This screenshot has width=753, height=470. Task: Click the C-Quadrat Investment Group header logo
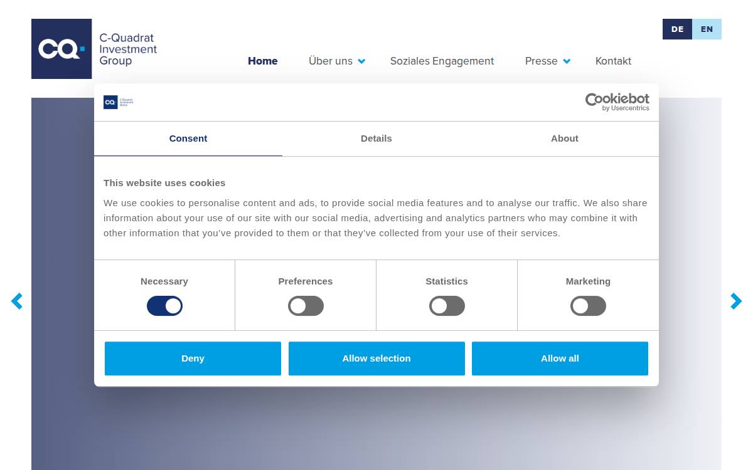click(x=94, y=49)
